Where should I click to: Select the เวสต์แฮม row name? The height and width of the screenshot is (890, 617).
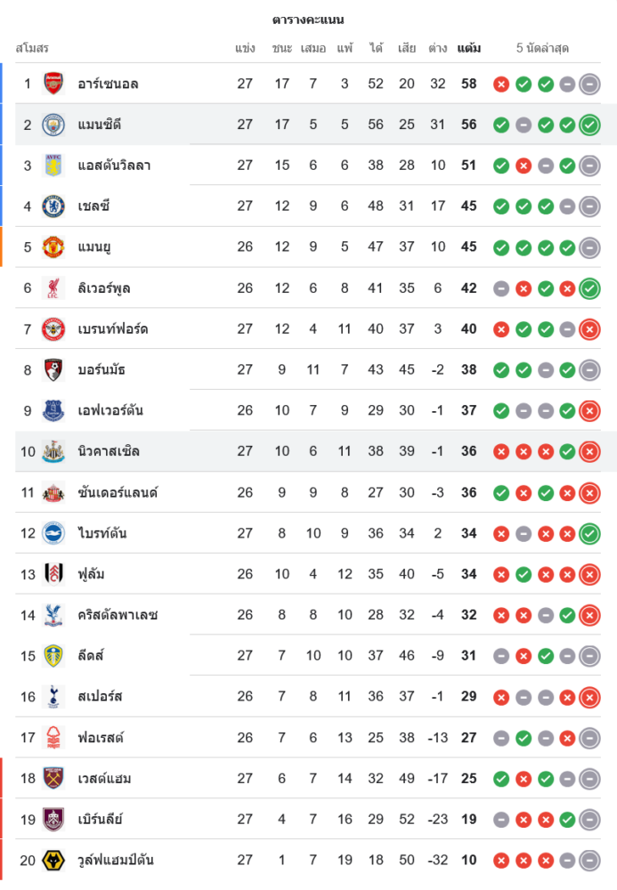click(x=105, y=779)
